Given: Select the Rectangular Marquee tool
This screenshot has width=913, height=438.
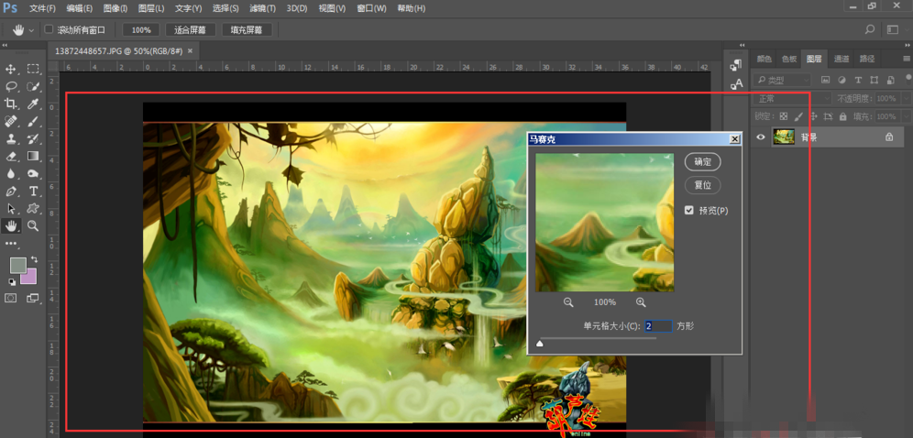Looking at the screenshot, I should [x=33, y=69].
